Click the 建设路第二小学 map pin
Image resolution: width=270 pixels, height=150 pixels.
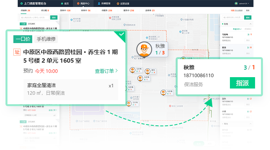(180, 32)
